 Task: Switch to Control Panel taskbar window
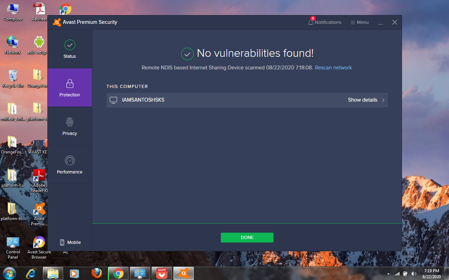coord(140,273)
